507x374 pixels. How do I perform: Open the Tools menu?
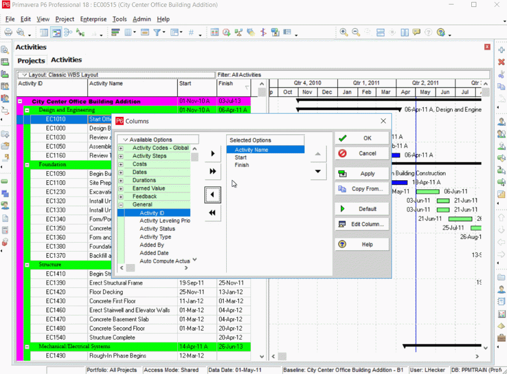[x=119, y=19]
